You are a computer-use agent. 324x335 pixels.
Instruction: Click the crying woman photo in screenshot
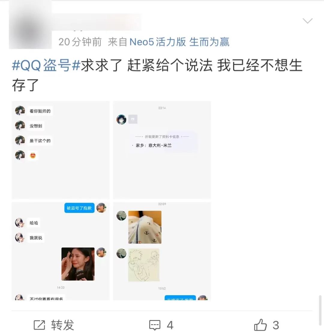tap(78, 264)
